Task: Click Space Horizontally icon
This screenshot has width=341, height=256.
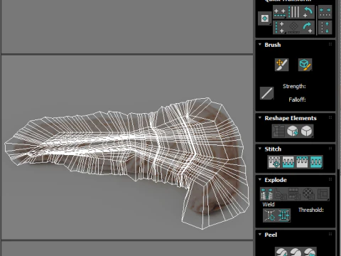Action: pyautogui.click(x=325, y=12)
